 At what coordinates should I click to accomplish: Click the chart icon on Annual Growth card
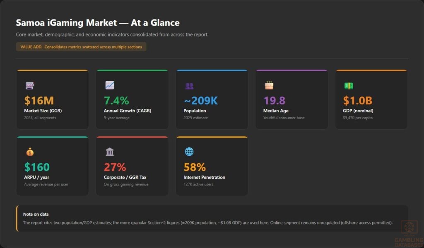click(109, 85)
